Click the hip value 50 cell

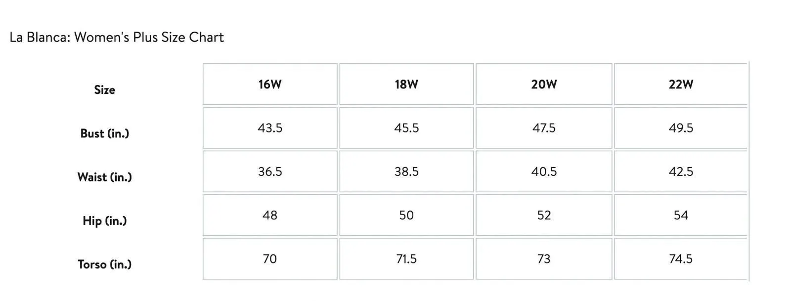click(406, 215)
